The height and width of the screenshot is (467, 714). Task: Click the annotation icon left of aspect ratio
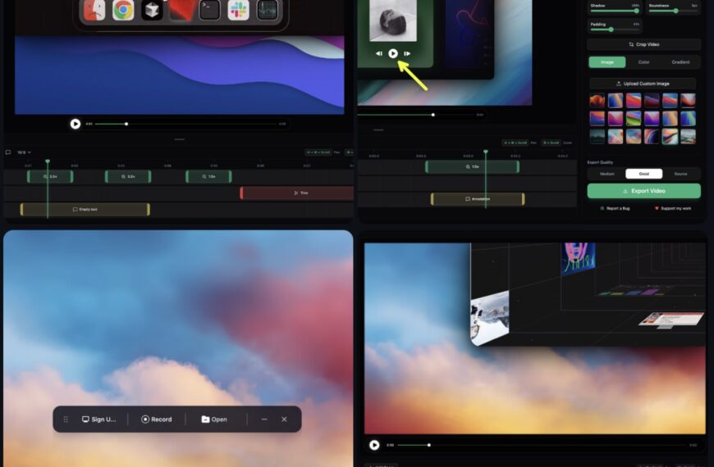coord(8,152)
